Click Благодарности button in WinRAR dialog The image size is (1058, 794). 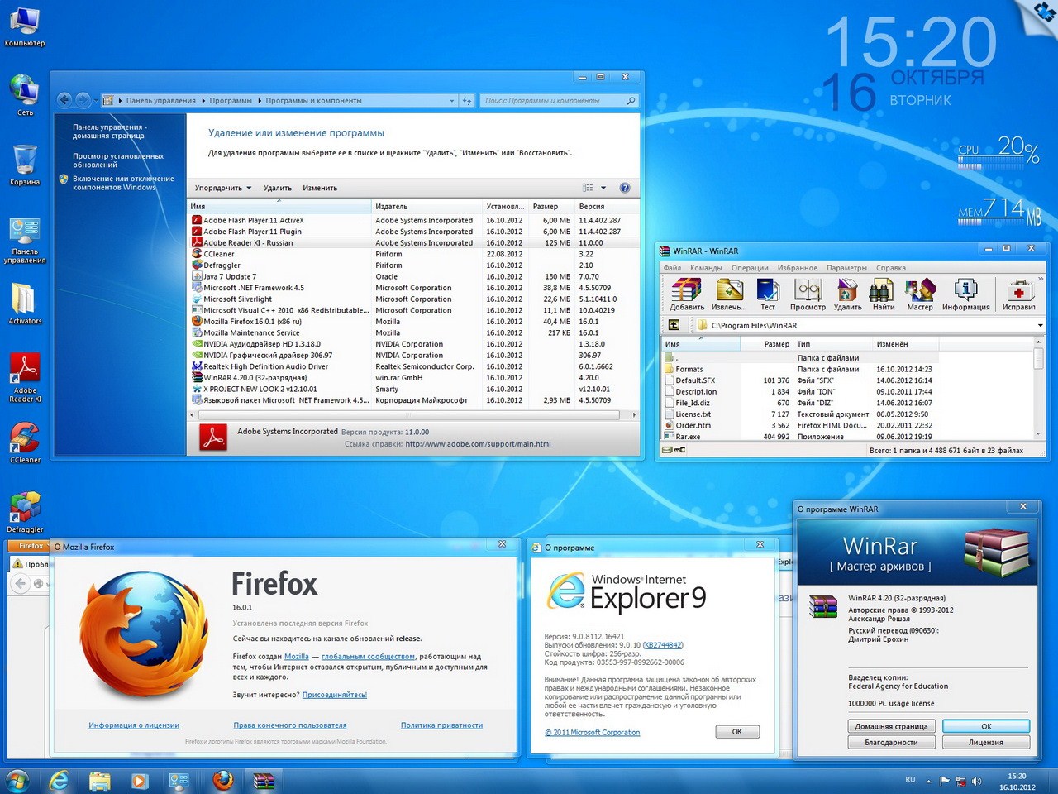coord(891,742)
